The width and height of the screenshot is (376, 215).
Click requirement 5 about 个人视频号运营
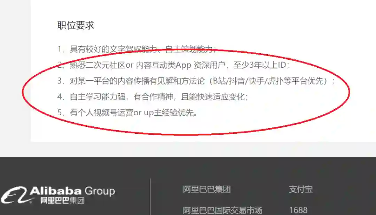click(127, 113)
